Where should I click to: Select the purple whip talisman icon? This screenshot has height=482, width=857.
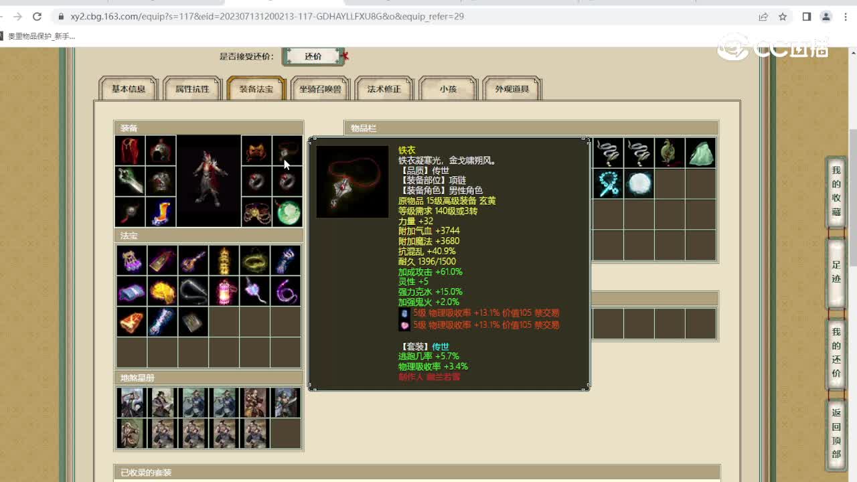286,291
